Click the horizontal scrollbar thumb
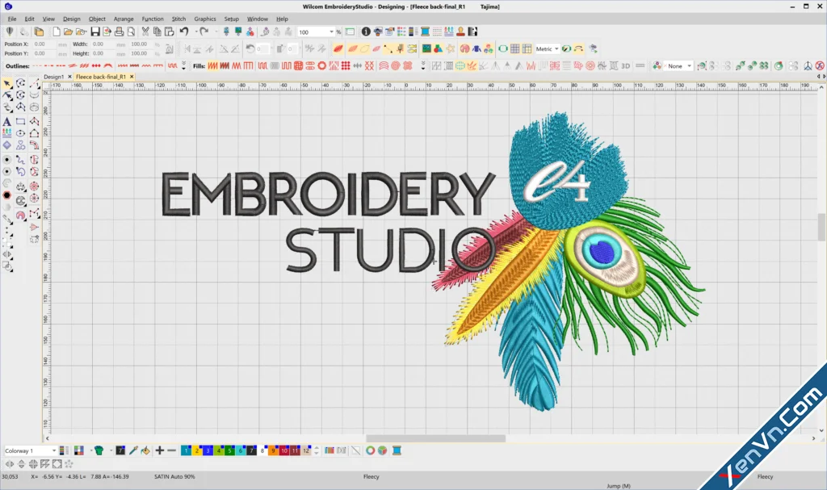827x490 pixels. tap(435, 438)
